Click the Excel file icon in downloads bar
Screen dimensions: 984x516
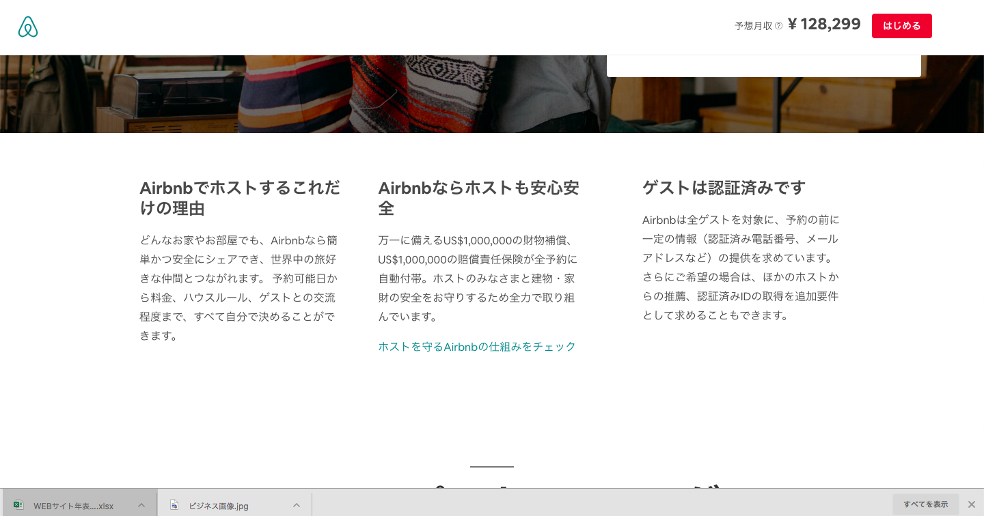click(18, 505)
